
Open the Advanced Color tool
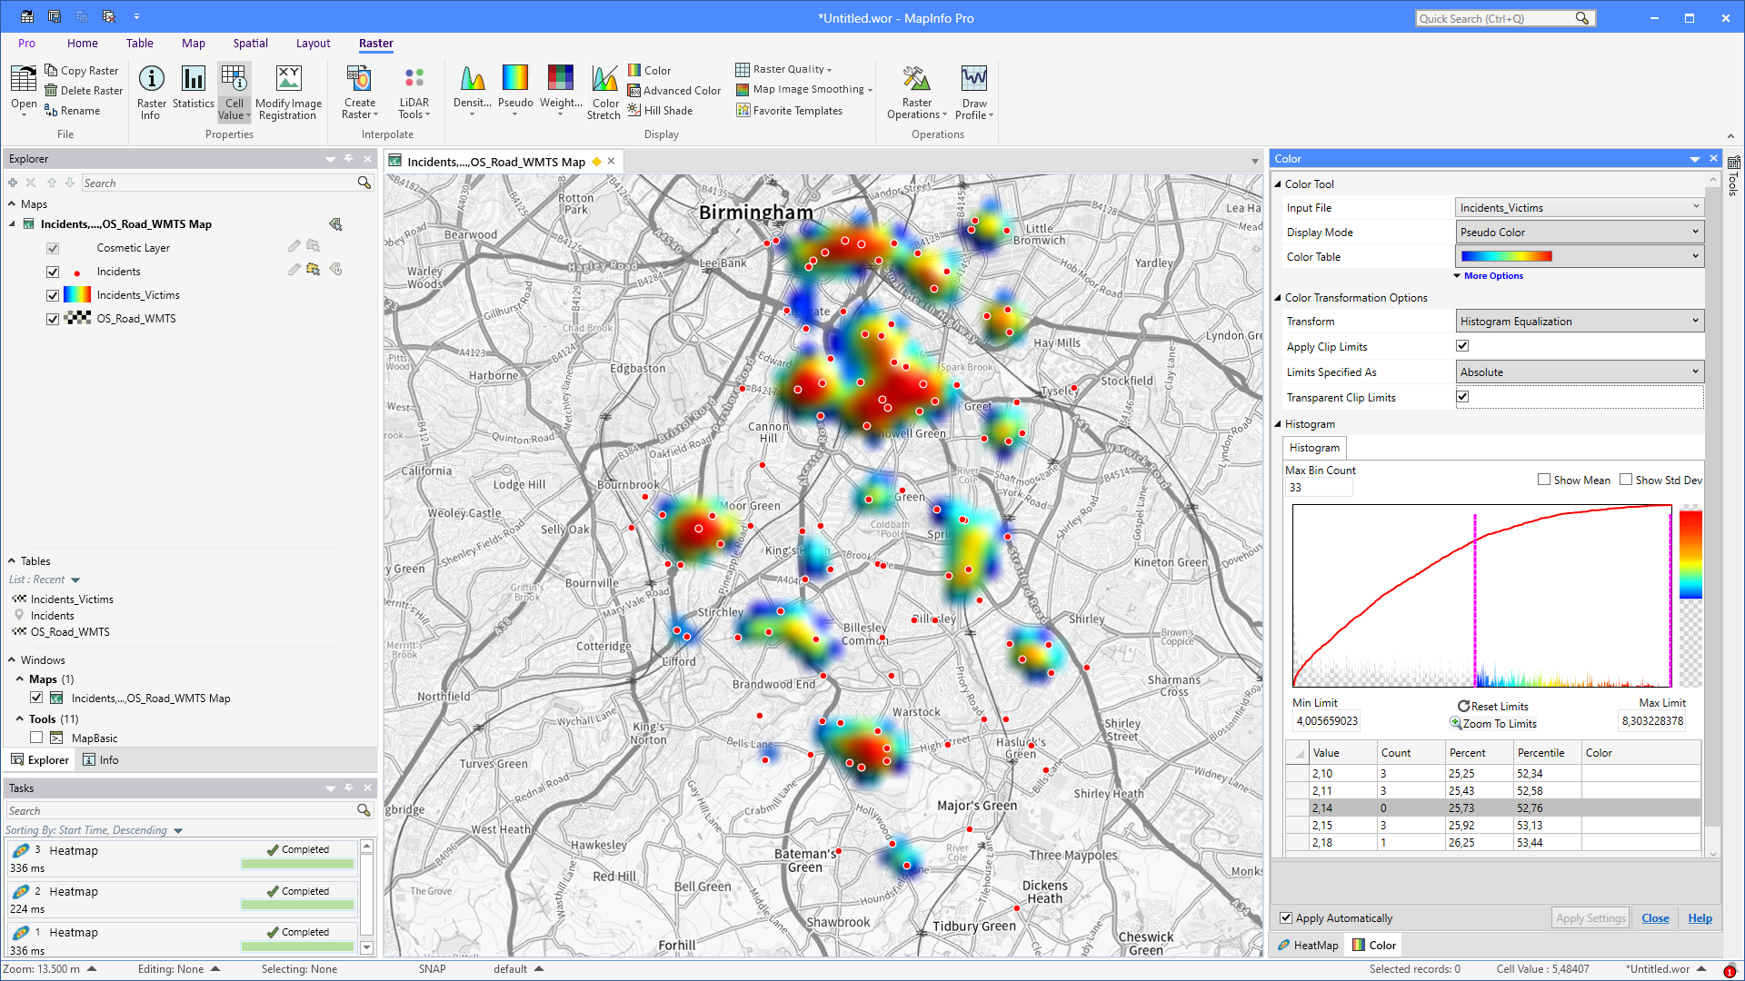[674, 90]
